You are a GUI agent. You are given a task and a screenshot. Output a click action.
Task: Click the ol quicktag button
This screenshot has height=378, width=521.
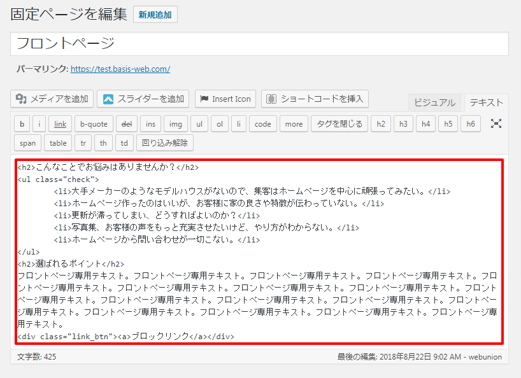[220, 124]
